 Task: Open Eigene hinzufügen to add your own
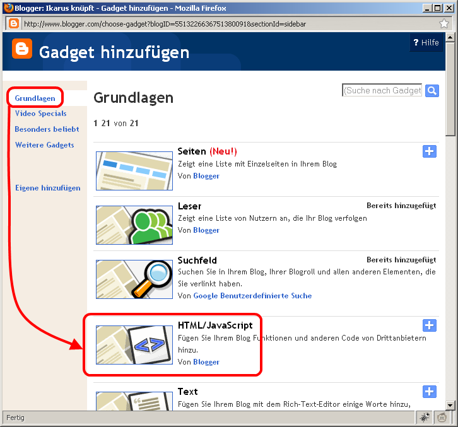coord(47,188)
